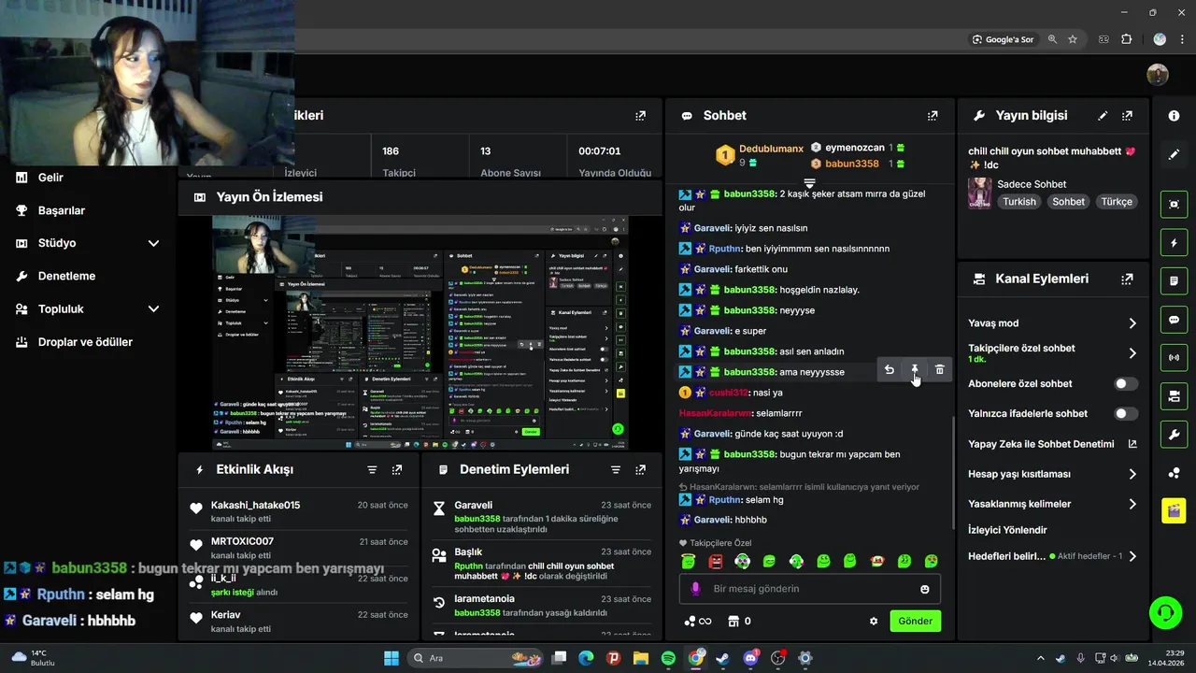1196x673 pixels.
Task: Open Başarılar in left navigation
Action: tap(62, 210)
